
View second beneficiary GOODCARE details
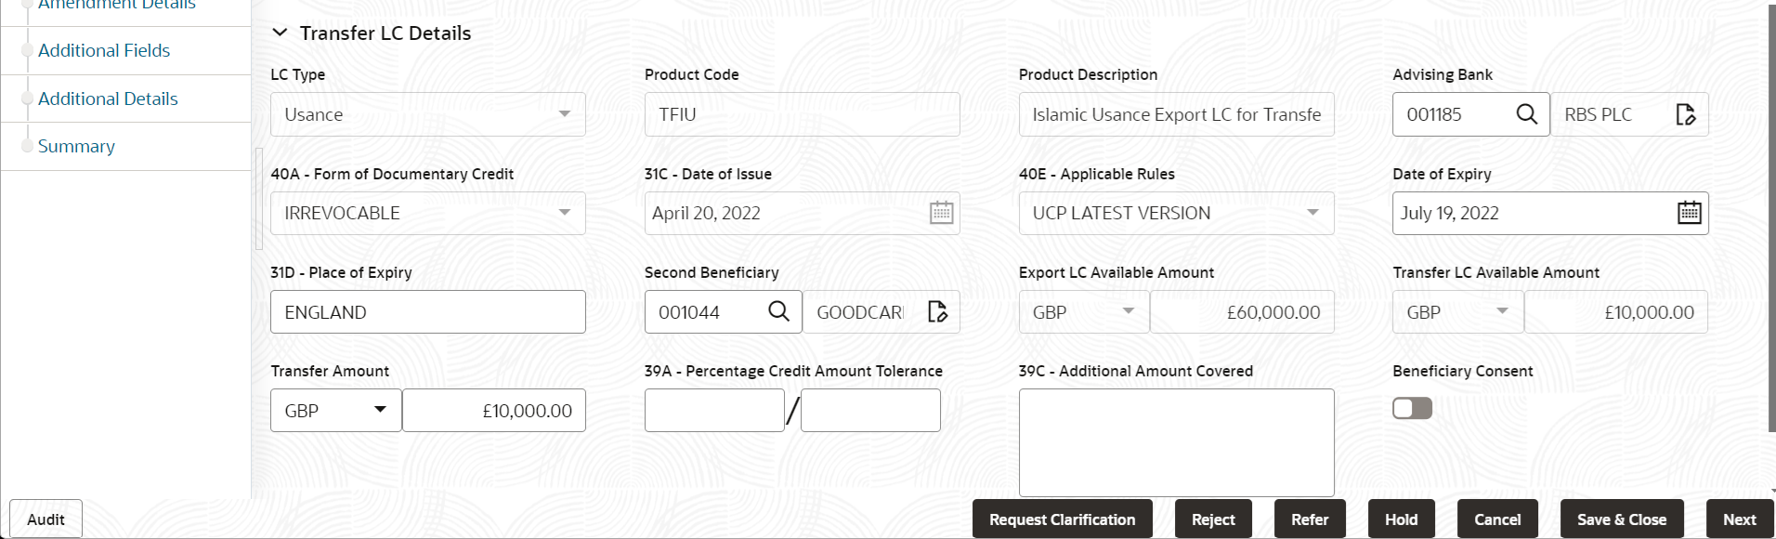(x=937, y=311)
